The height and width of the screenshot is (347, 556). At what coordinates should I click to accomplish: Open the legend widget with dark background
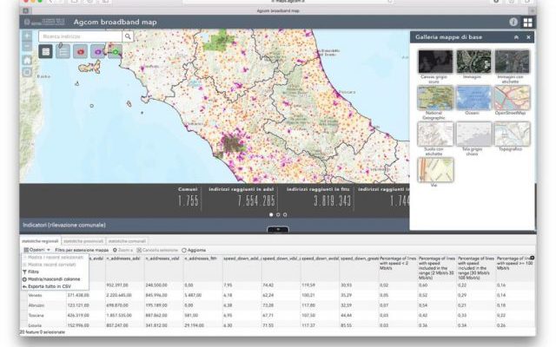tap(46, 52)
